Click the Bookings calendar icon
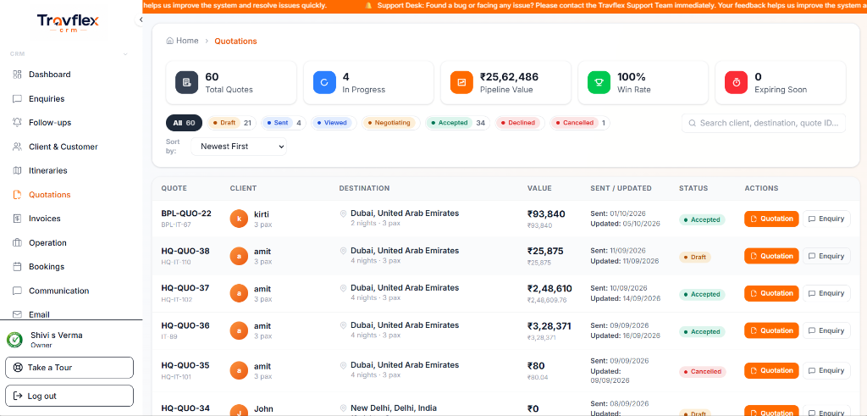Screen dimensions: 867x416 click(17, 267)
